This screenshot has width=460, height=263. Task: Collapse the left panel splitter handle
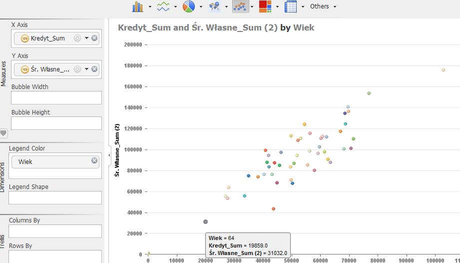(109, 155)
